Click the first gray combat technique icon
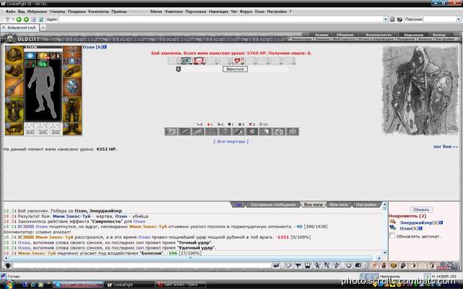Viewport: 463px width, 289px height. coord(171,132)
